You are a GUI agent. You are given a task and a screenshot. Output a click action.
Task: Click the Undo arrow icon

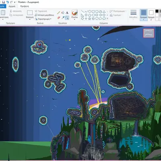[8, 2]
